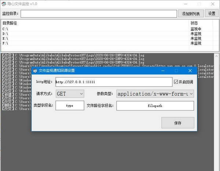Maximize the callback settings dialog
This screenshot has height=171, width=220.
[x=176, y=70]
